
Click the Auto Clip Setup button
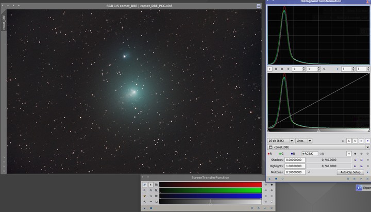350,172
